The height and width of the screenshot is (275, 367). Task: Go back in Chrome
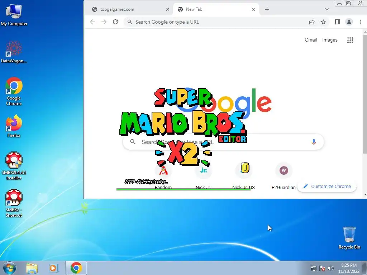(92, 22)
